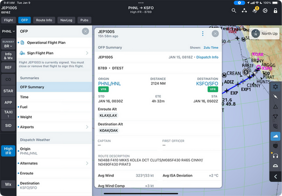Open the SID charts button
The height and width of the screenshot is (196, 282).
point(8,125)
